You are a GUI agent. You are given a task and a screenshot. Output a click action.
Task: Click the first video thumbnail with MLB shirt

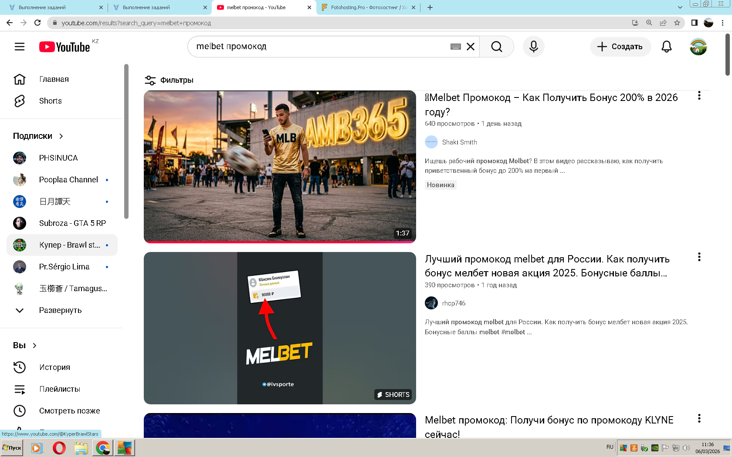click(x=280, y=166)
